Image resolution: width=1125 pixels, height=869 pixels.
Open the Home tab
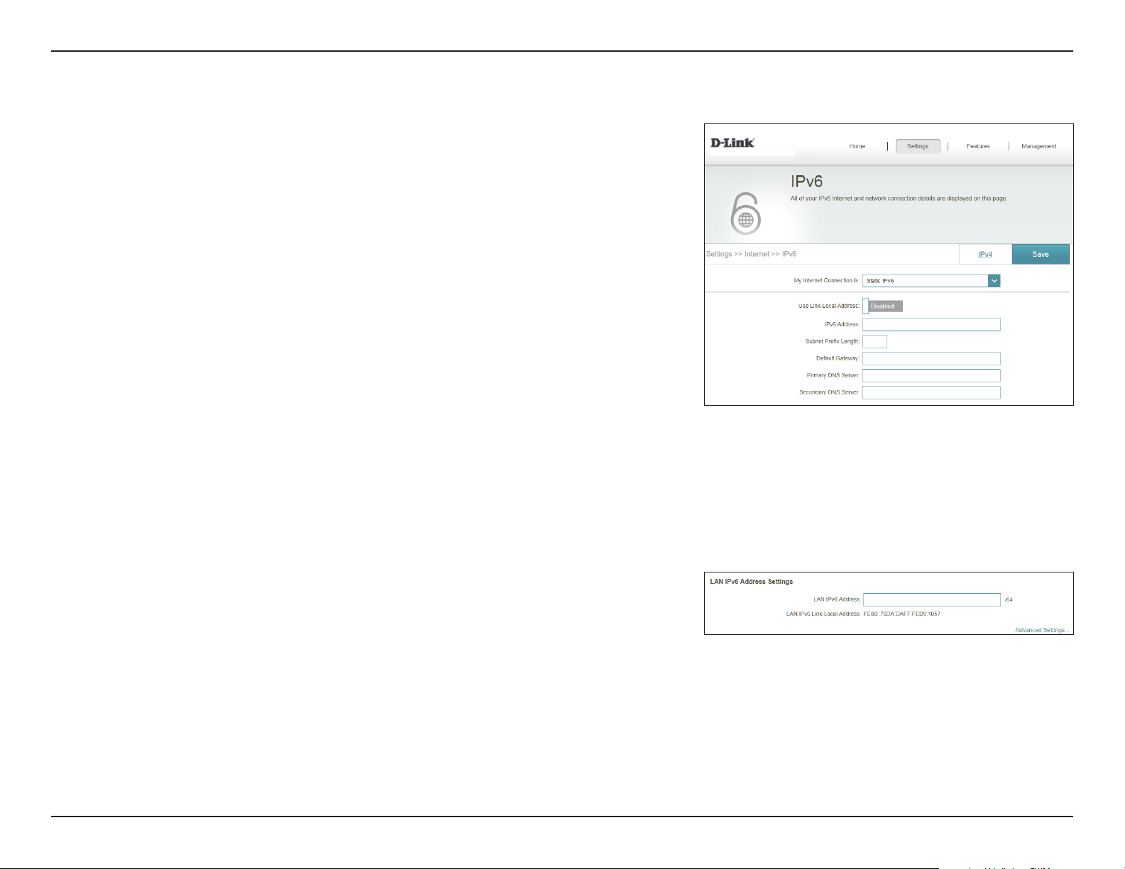857,146
